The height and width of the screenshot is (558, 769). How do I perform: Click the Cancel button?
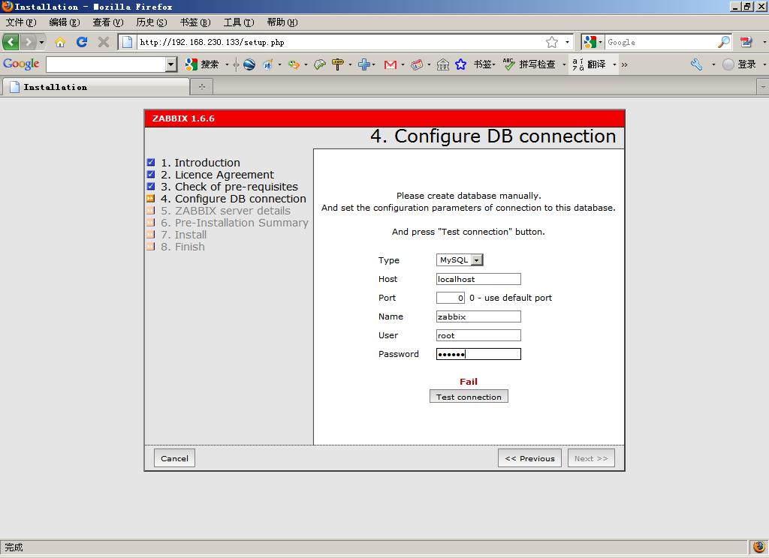pyautogui.click(x=174, y=458)
